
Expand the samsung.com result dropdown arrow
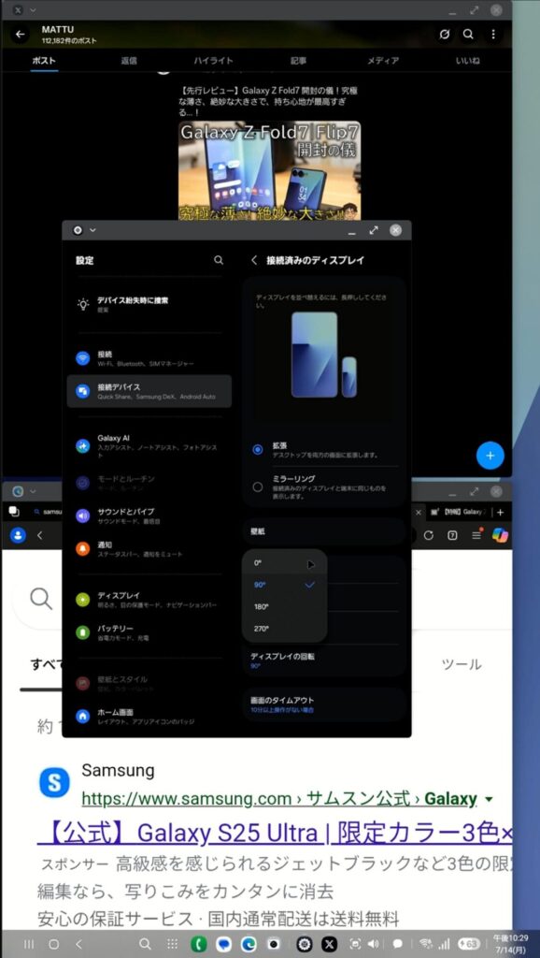coord(488,800)
